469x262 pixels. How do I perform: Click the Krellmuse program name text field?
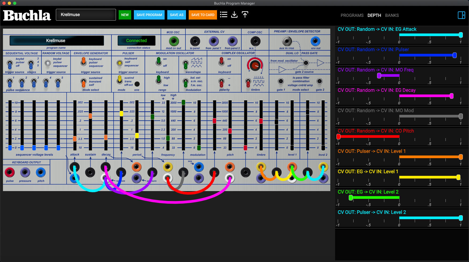pyautogui.click(x=86, y=15)
